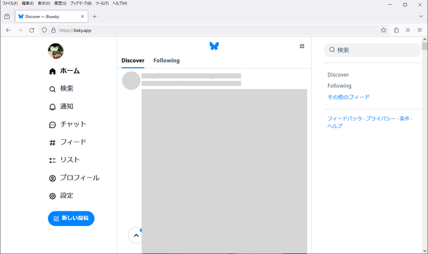The height and width of the screenshot is (254, 428).
Task: Maximize the browser window
Action: point(405,4)
